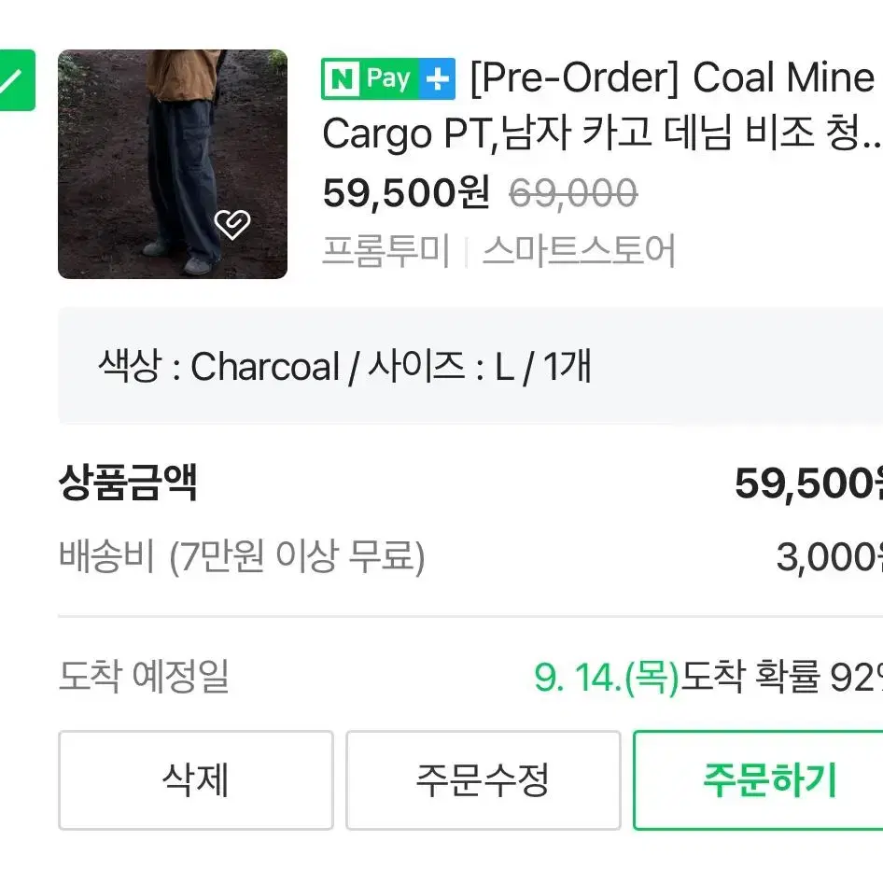
Task: Toggle the green item selection checkbox
Action: tap(16, 80)
